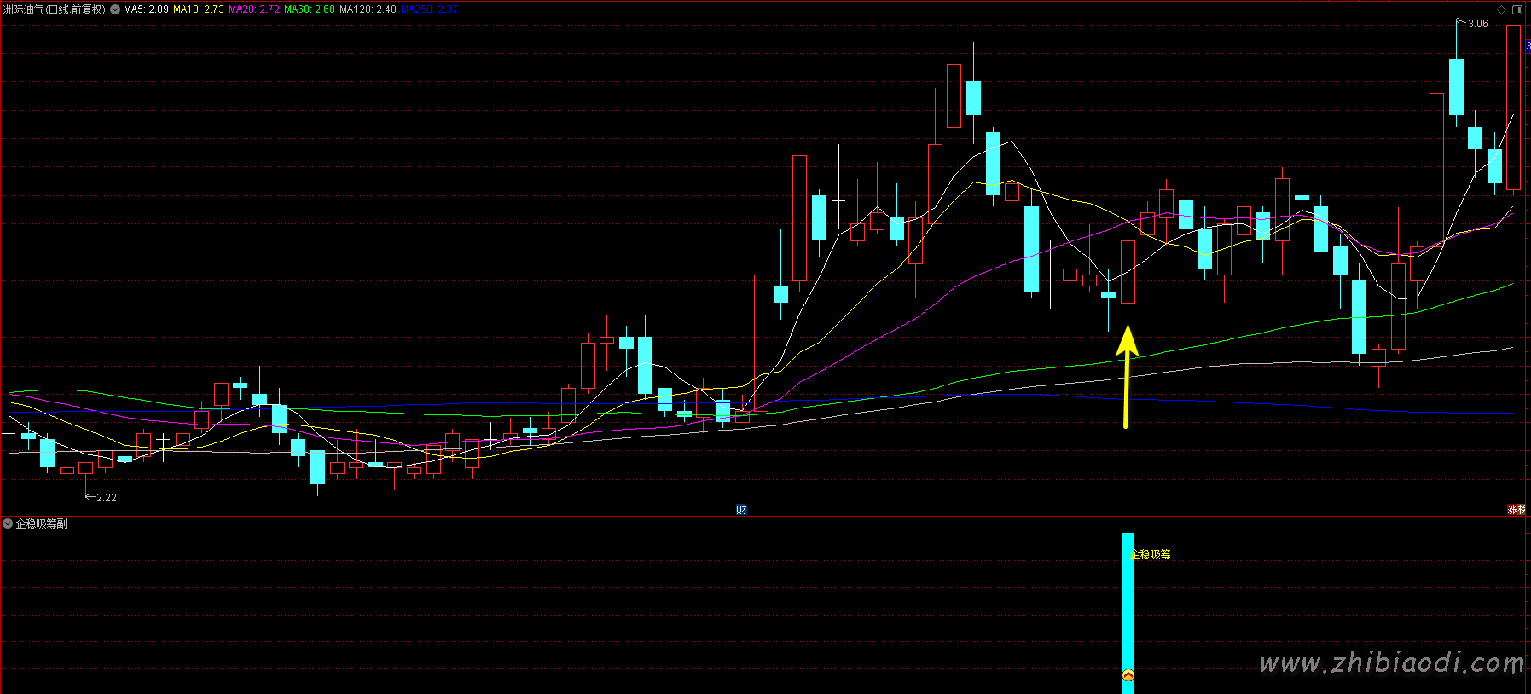
Task: Open the www.zhibiaodi.com watermark link
Action: (x=1391, y=662)
